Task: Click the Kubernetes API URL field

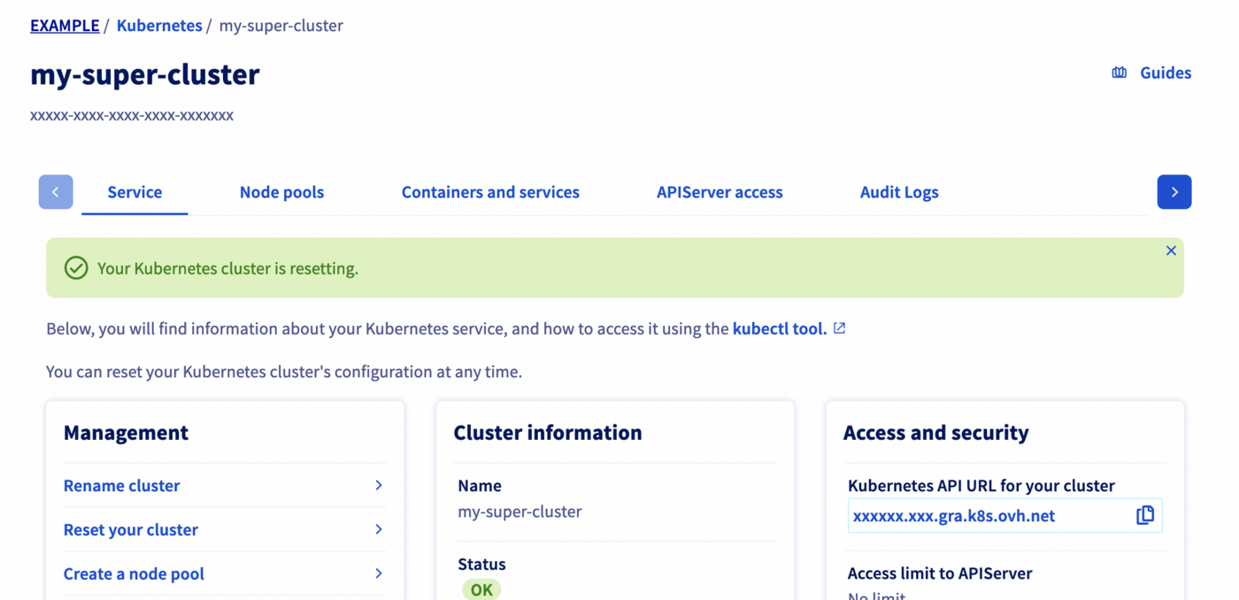Action: point(982,515)
